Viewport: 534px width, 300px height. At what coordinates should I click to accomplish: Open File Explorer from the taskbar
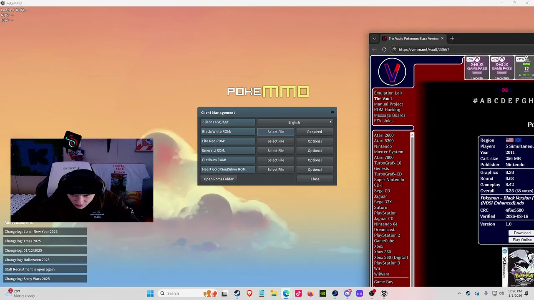[x=274, y=293]
